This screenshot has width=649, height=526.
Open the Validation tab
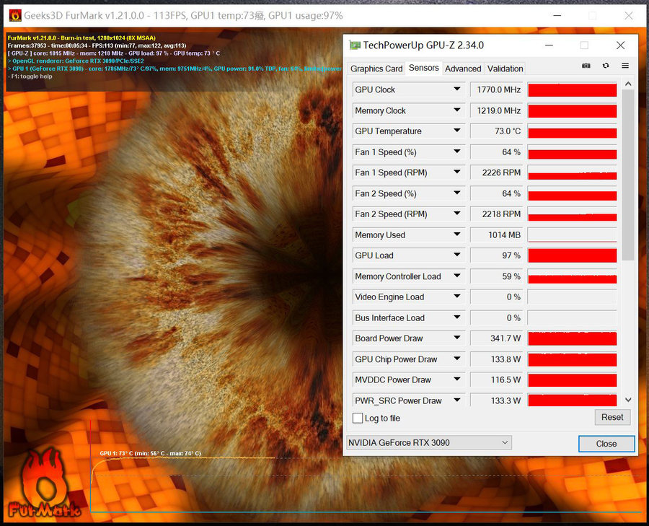coord(505,69)
